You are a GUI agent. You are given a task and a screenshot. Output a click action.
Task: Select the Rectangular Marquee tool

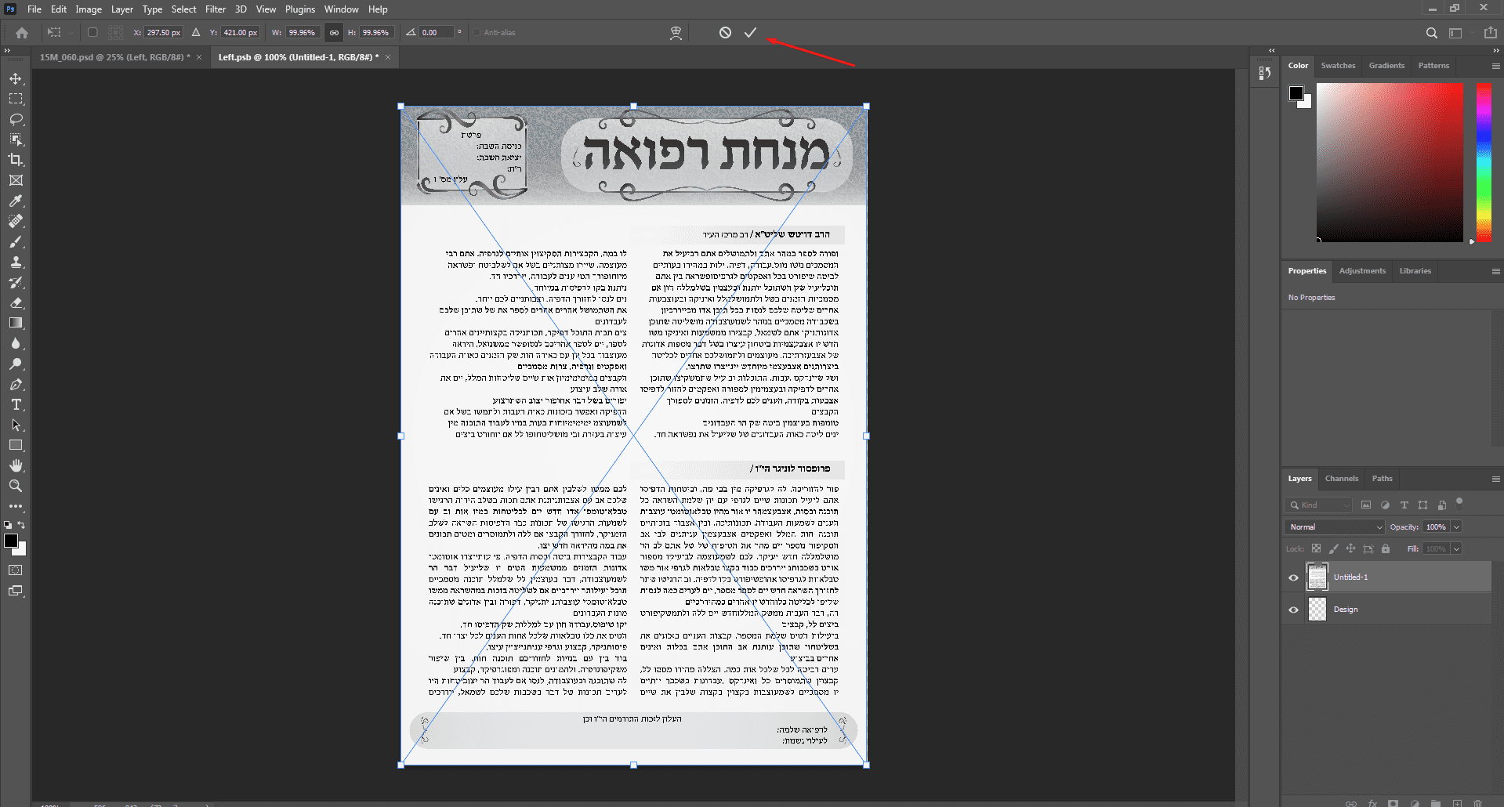point(16,100)
